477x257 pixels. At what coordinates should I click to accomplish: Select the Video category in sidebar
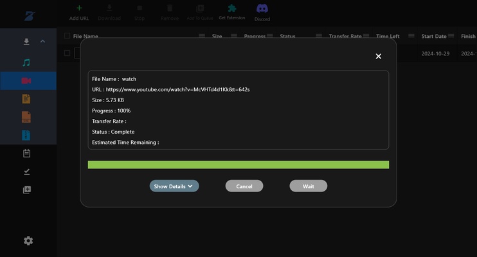pos(26,81)
